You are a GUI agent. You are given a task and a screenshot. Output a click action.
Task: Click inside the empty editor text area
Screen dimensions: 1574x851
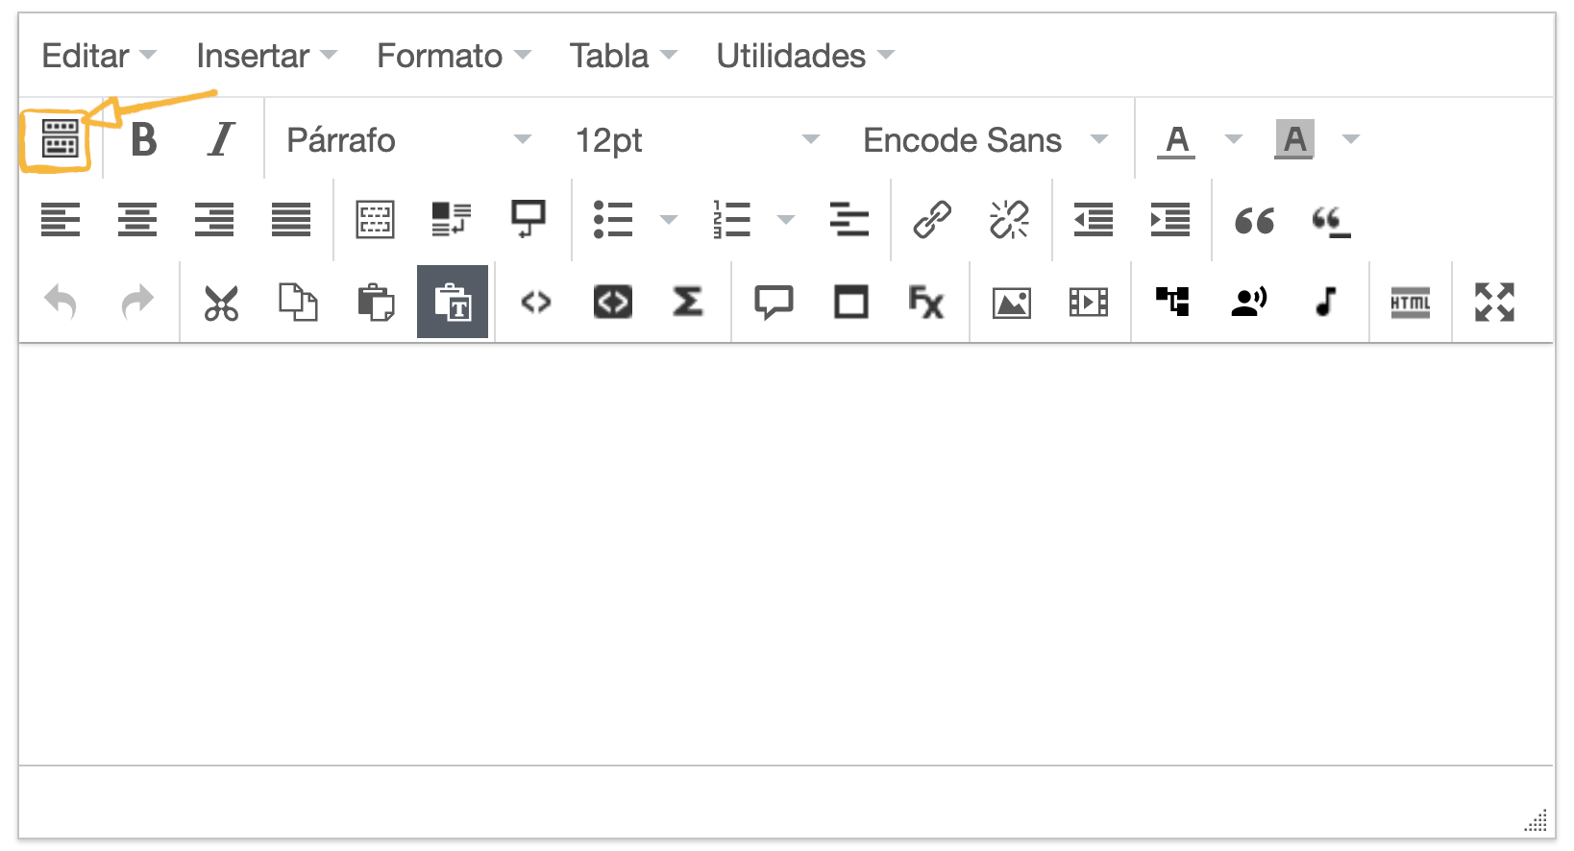(x=786, y=552)
